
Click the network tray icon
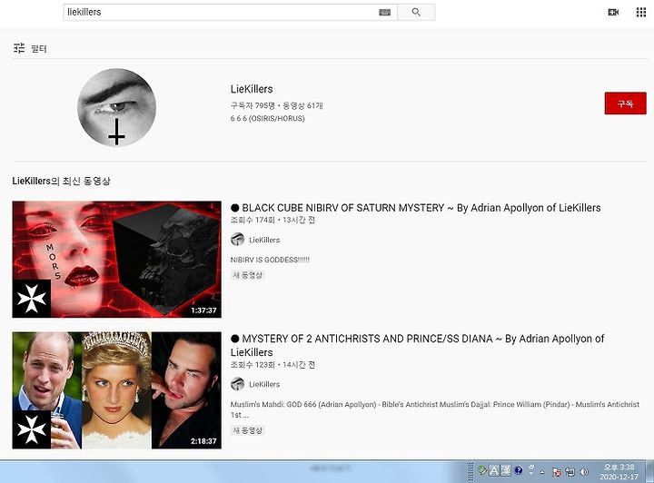[x=570, y=471]
